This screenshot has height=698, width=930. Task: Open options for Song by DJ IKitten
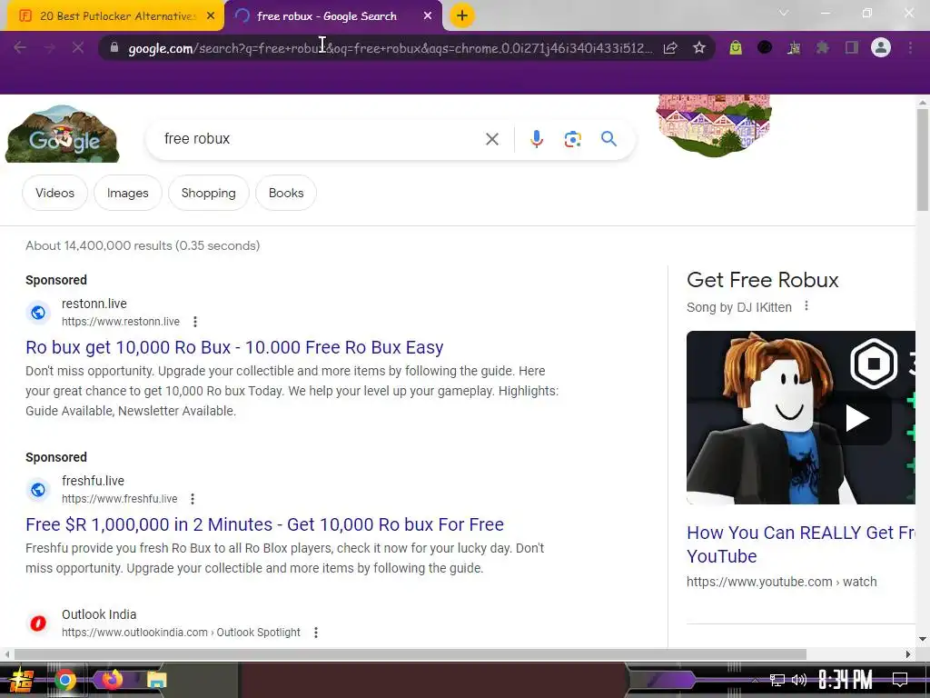pos(806,306)
